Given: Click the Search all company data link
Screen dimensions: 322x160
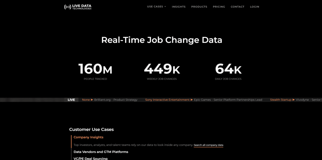Looking at the screenshot, I should [208, 145].
